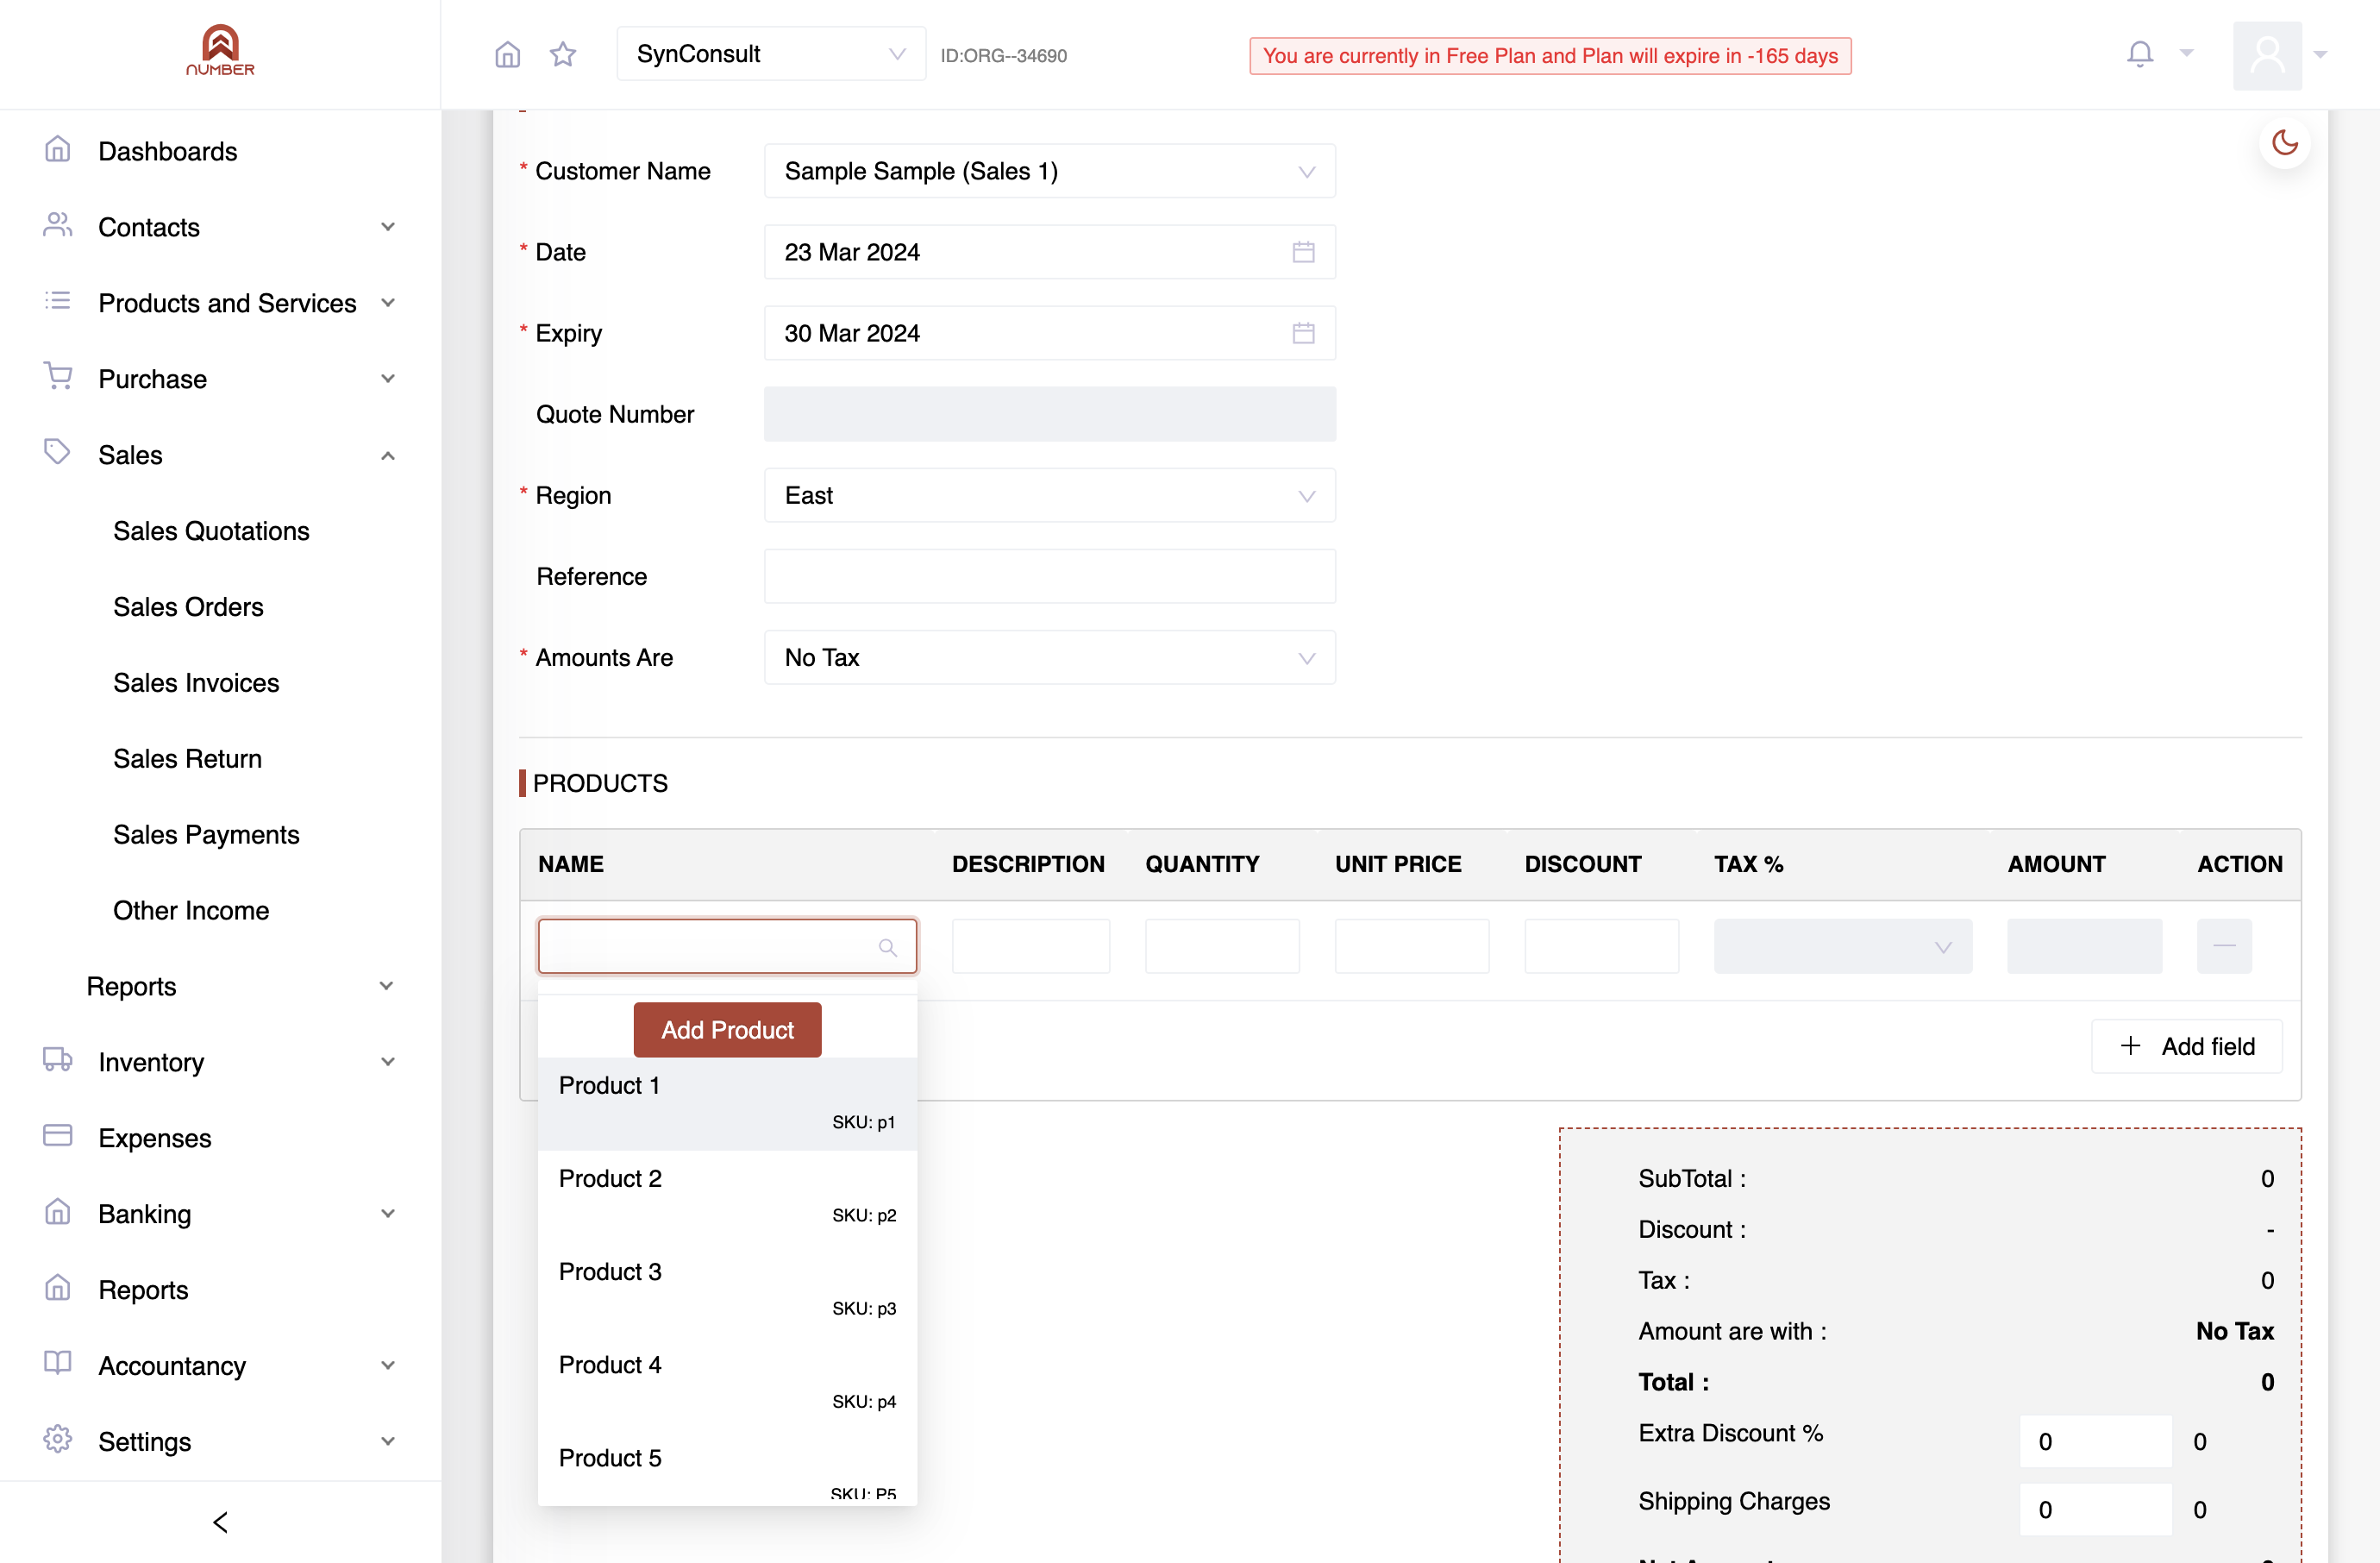Click the Number logo
Viewport: 2380px width, 1563px height.
(220, 50)
